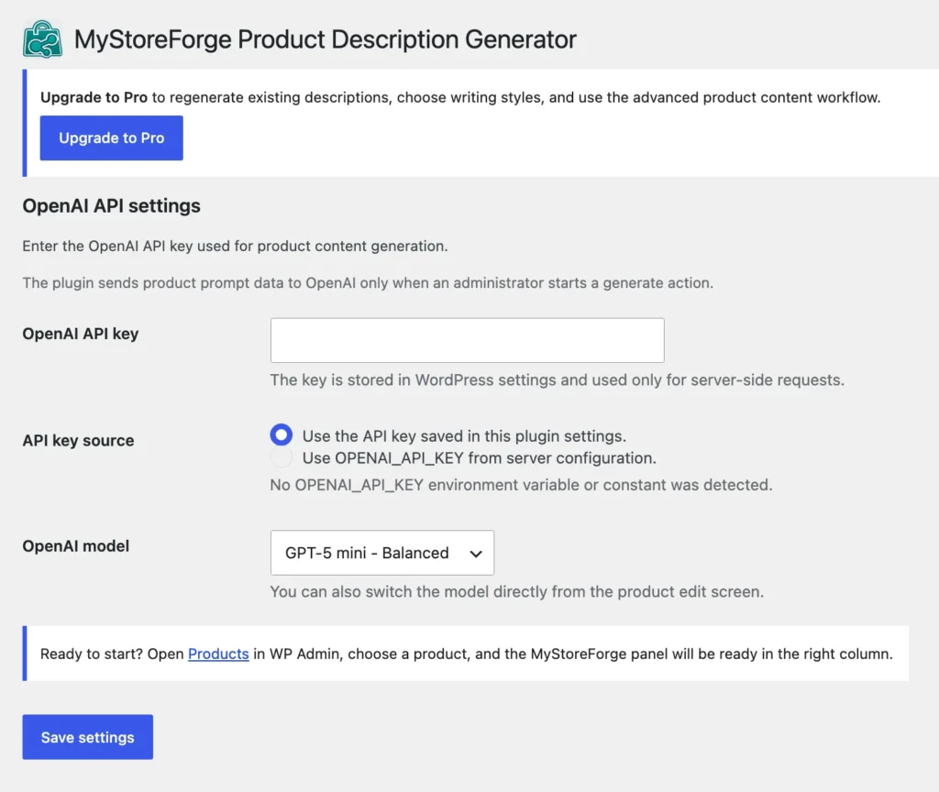Click 'Enter the OpenAI API key used' description

(x=236, y=246)
